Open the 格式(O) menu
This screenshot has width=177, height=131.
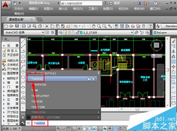coord(78,8)
